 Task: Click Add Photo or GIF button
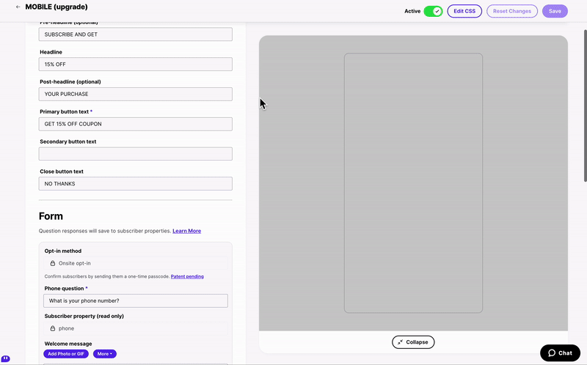[66, 354]
